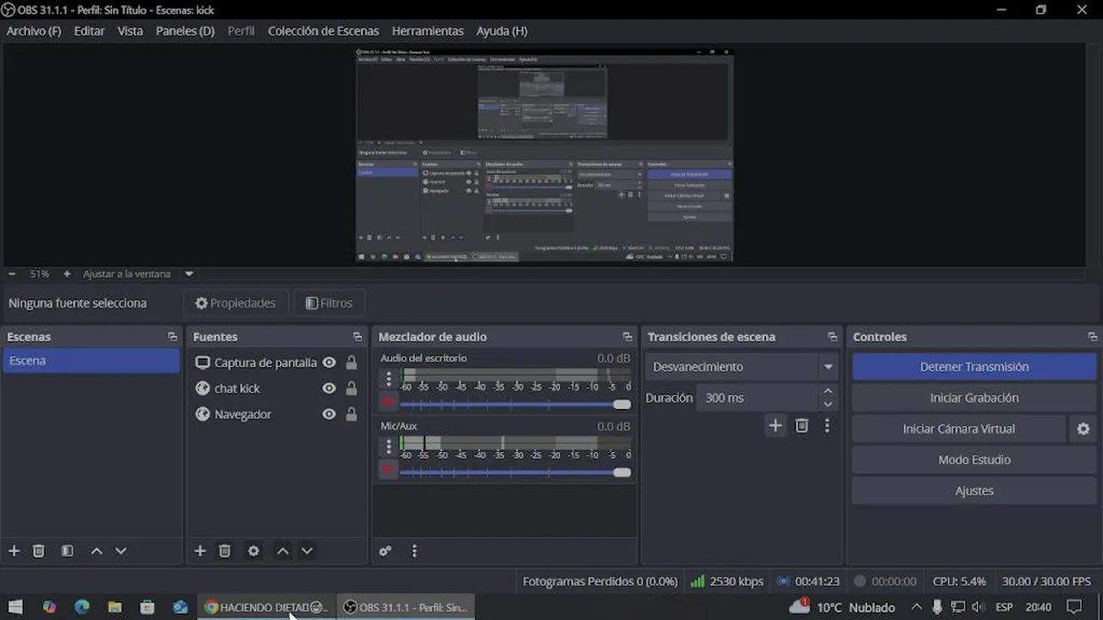Pop out the Fuentes panel

(x=358, y=337)
